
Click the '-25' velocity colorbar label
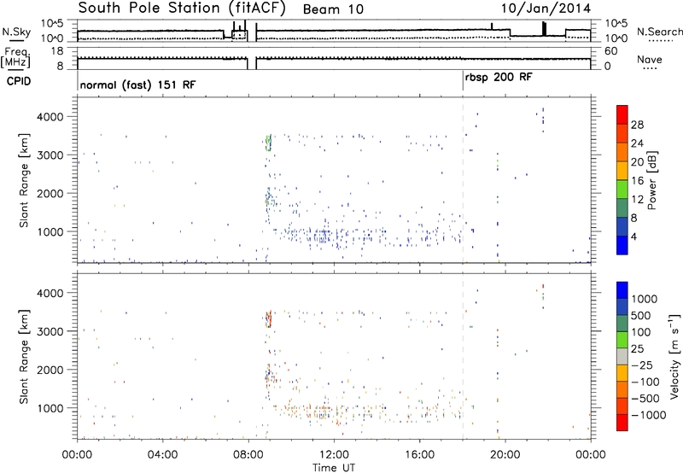tap(642, 365)
